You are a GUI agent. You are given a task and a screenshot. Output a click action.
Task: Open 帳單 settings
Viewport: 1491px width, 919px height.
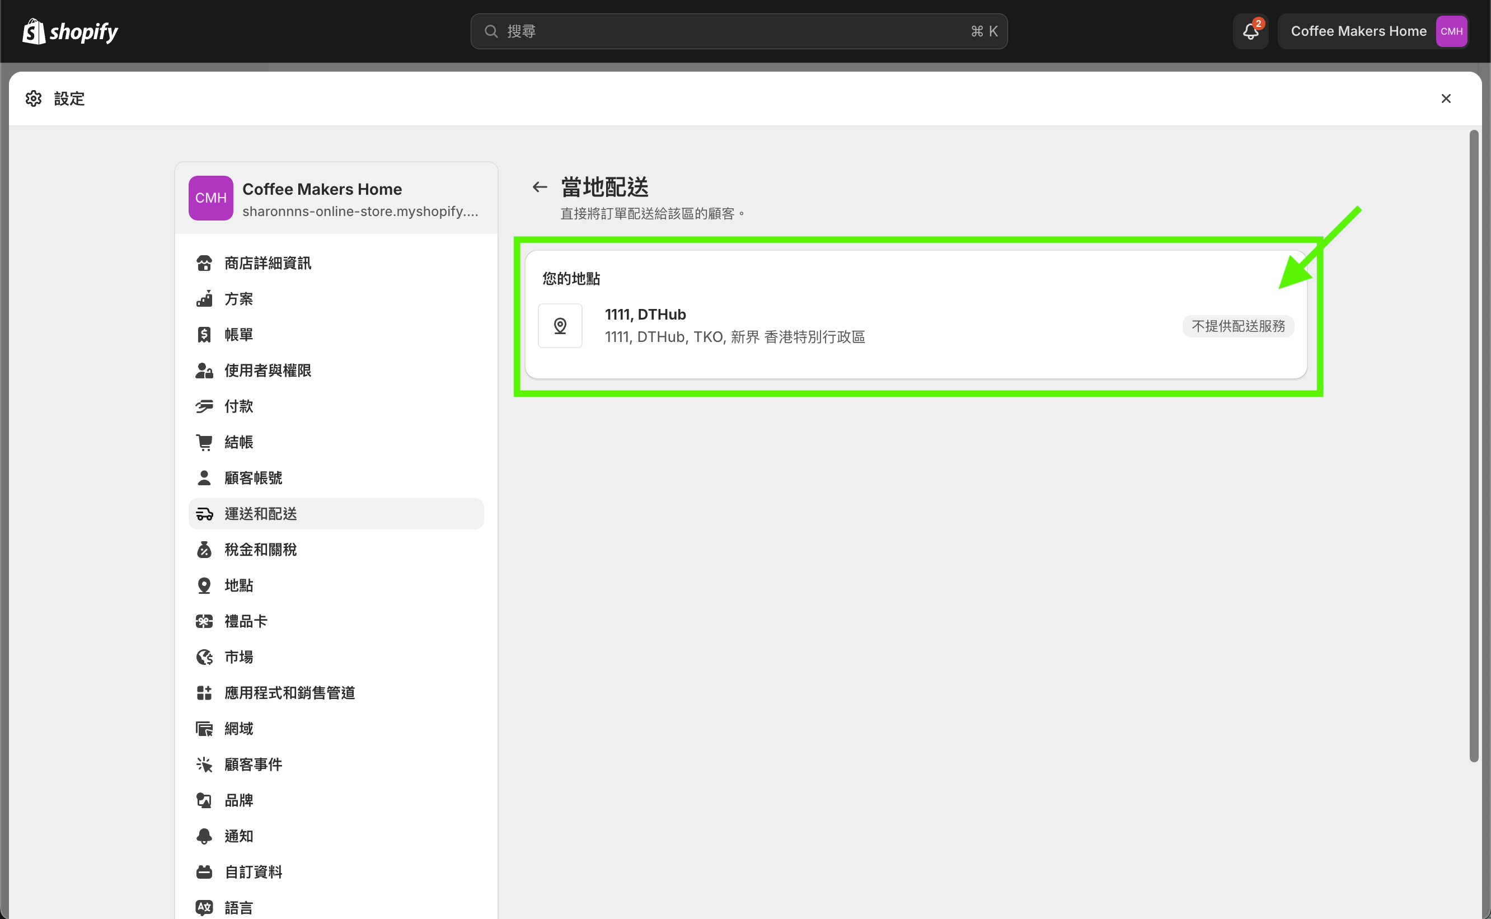[336, 335]
